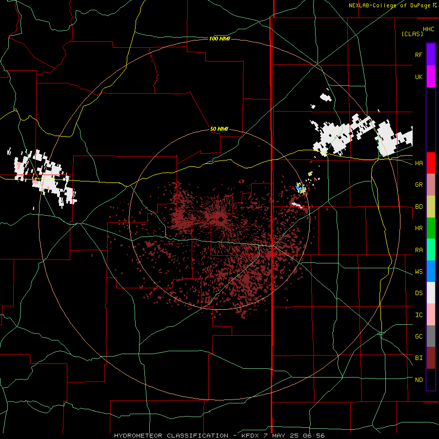Click the HYDROMETEOR CLASSIFICATION footer title

click(x=171, y=436)
